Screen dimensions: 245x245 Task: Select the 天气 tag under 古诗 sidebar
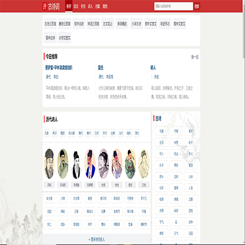pos(176,233)
